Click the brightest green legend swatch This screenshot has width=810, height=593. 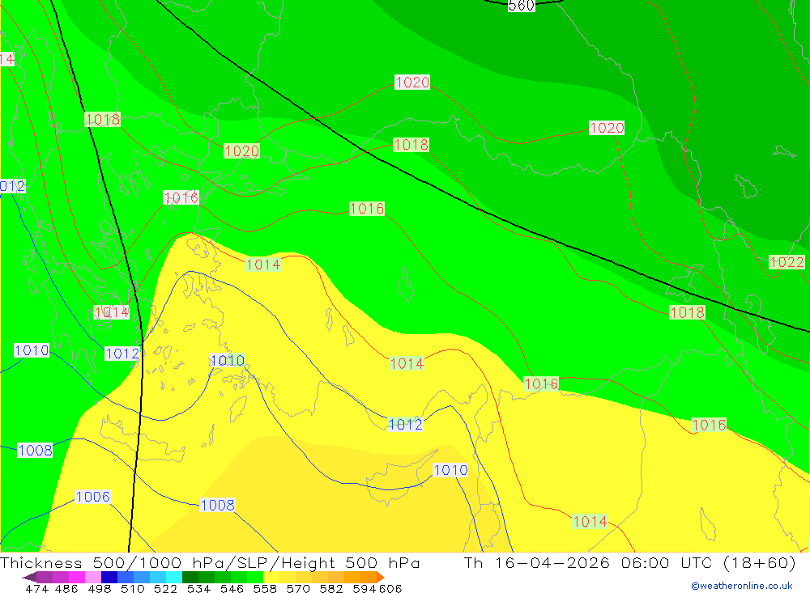pos(255,577)
